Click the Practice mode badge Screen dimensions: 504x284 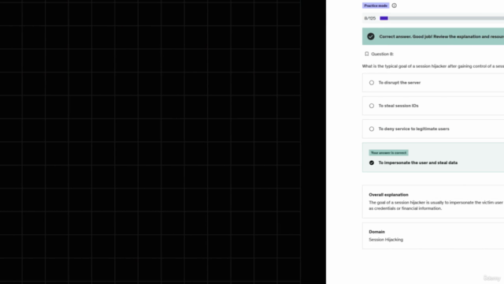[376, 6]
